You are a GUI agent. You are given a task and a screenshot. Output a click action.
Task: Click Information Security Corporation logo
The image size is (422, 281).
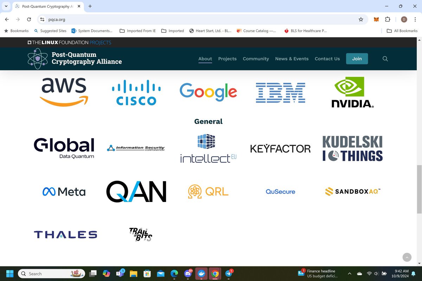[x=136, y=148]
